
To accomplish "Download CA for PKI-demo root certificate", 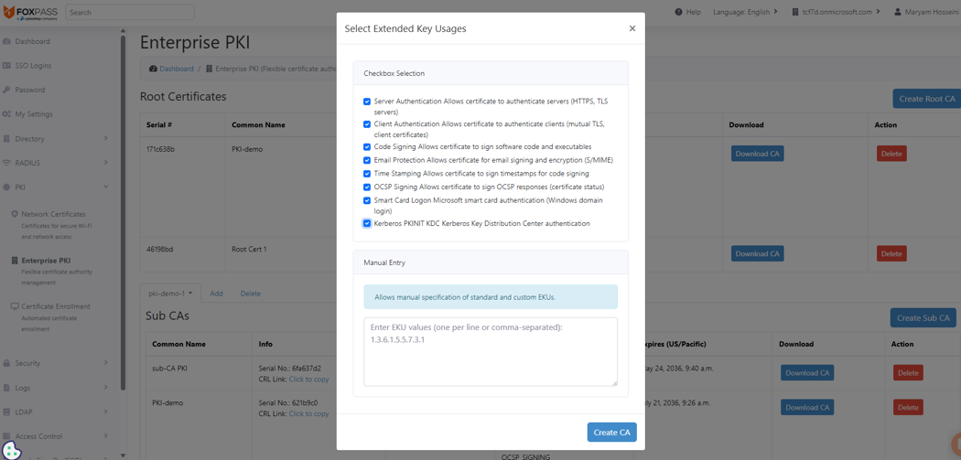I will [x=757, y=154].
